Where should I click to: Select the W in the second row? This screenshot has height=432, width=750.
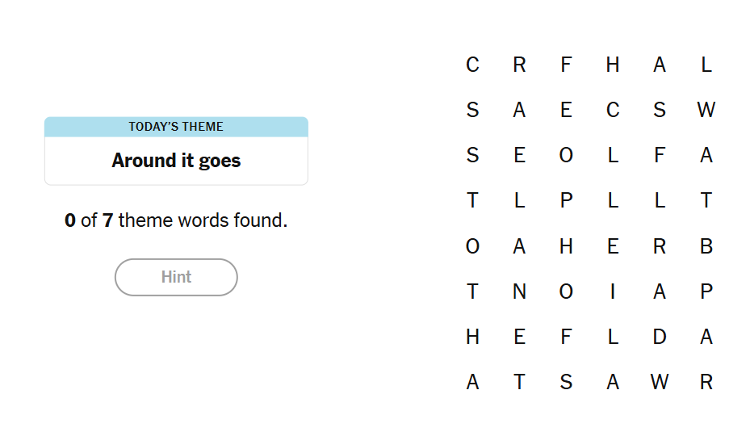(706, 111)
